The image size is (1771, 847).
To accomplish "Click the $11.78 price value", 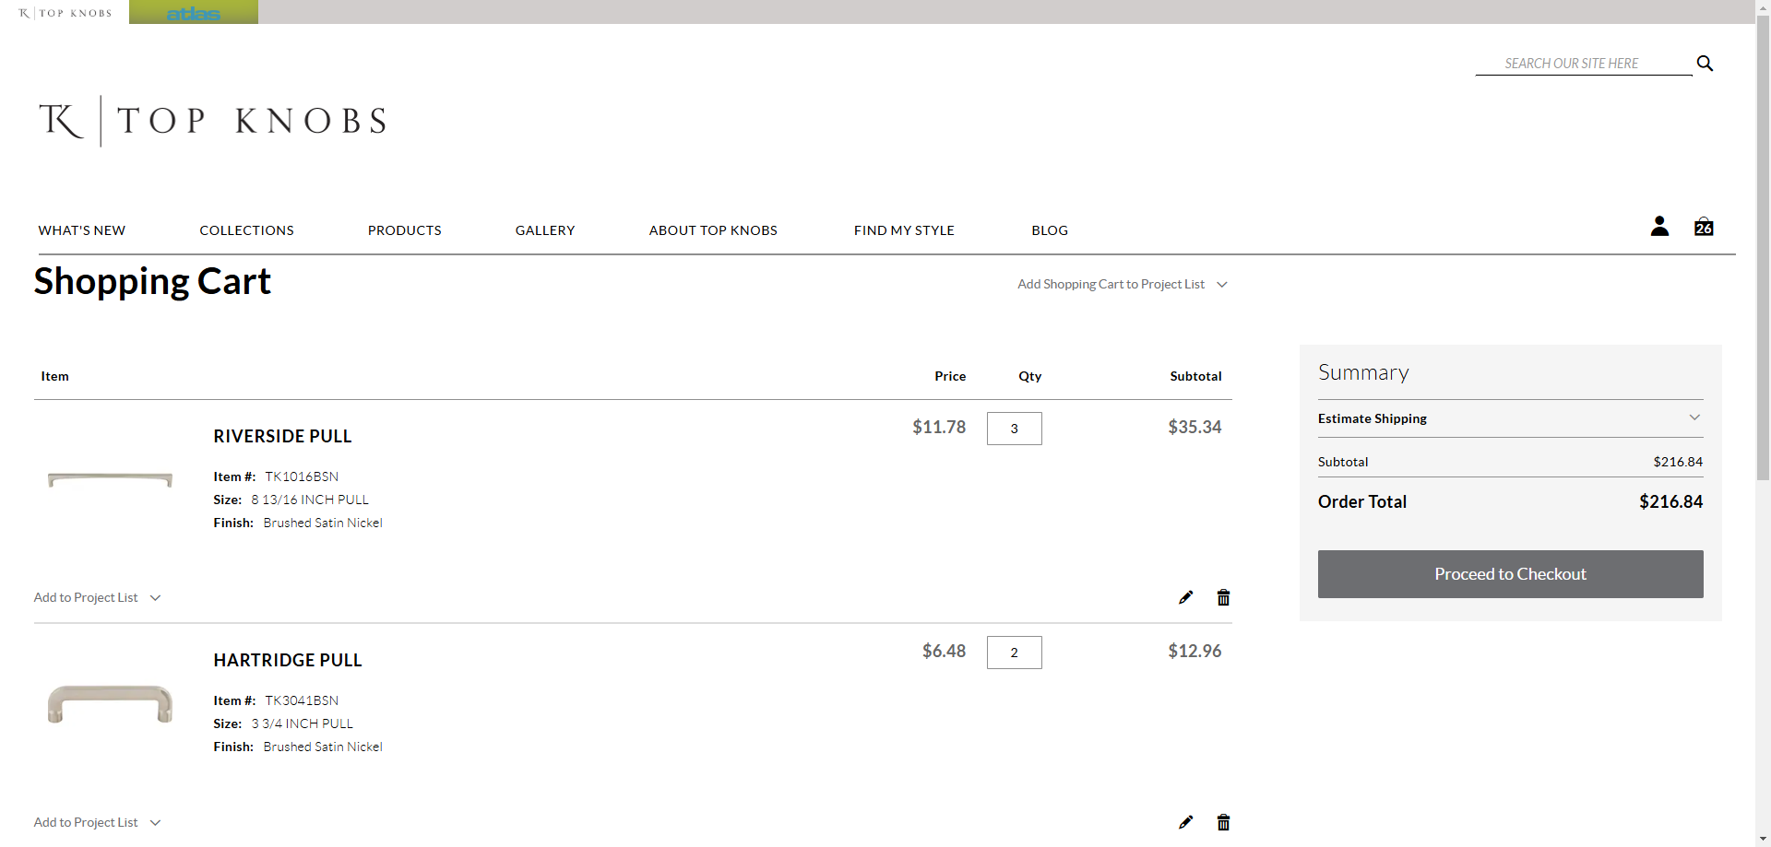I will 939,427.
